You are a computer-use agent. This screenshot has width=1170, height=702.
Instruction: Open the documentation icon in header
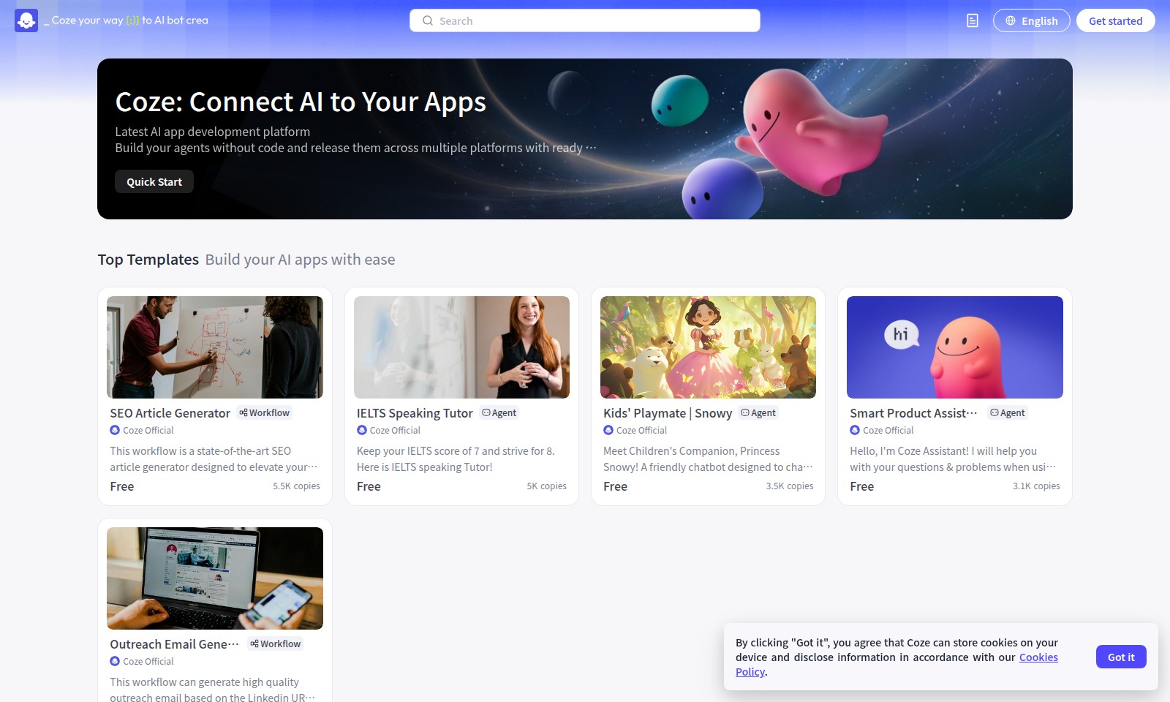(973, 20)
